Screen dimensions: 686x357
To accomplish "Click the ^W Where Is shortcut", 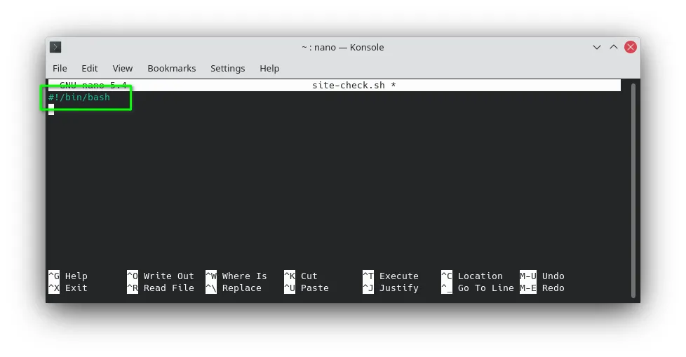I will click(x=236, y=276).
